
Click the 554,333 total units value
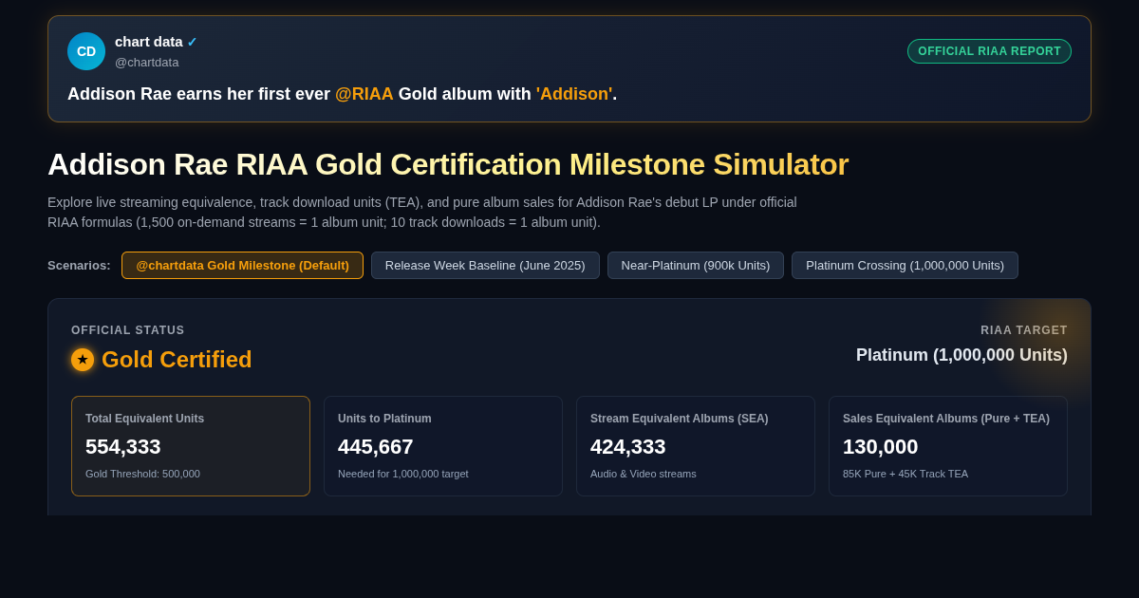tap(123, 446)
